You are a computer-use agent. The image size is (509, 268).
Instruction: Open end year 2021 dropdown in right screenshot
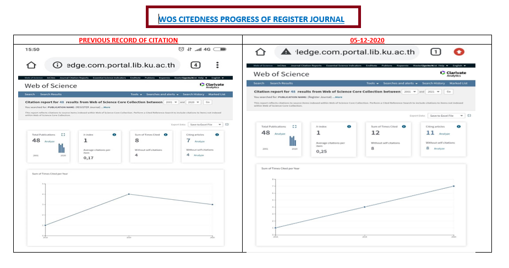click(x=434, y=92)
